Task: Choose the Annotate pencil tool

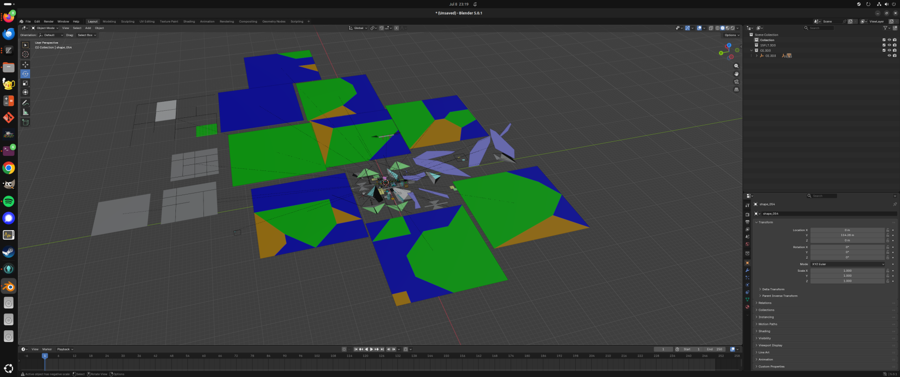Action: [x=25, y=103]
